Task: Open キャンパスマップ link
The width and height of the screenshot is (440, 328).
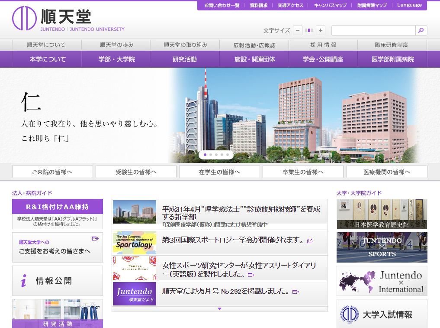Action: click(330, 5)
